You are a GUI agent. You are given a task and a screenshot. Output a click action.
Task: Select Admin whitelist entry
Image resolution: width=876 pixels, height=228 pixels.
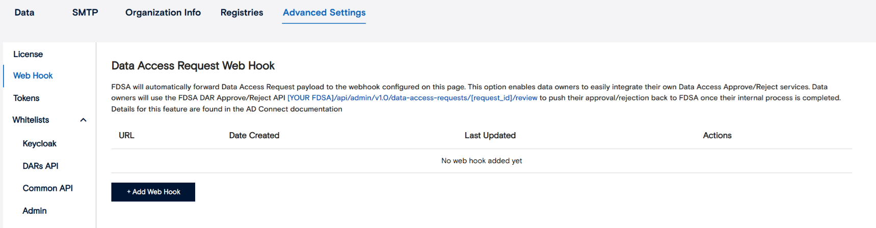point(35,211)
